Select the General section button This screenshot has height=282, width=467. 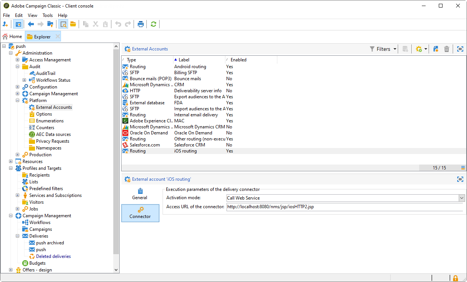(x=140, y=194)
